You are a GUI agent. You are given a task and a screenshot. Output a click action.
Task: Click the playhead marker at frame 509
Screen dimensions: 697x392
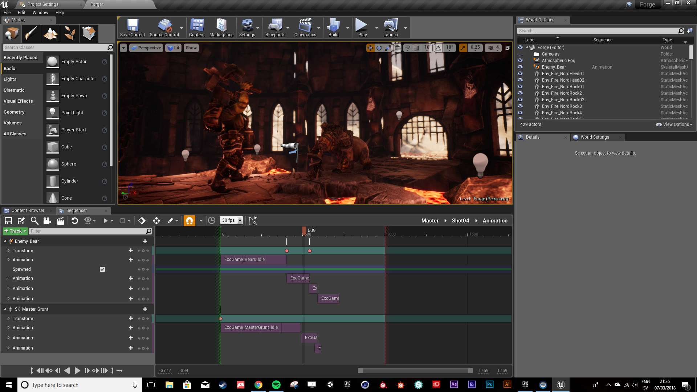click(x=304, y=230)
